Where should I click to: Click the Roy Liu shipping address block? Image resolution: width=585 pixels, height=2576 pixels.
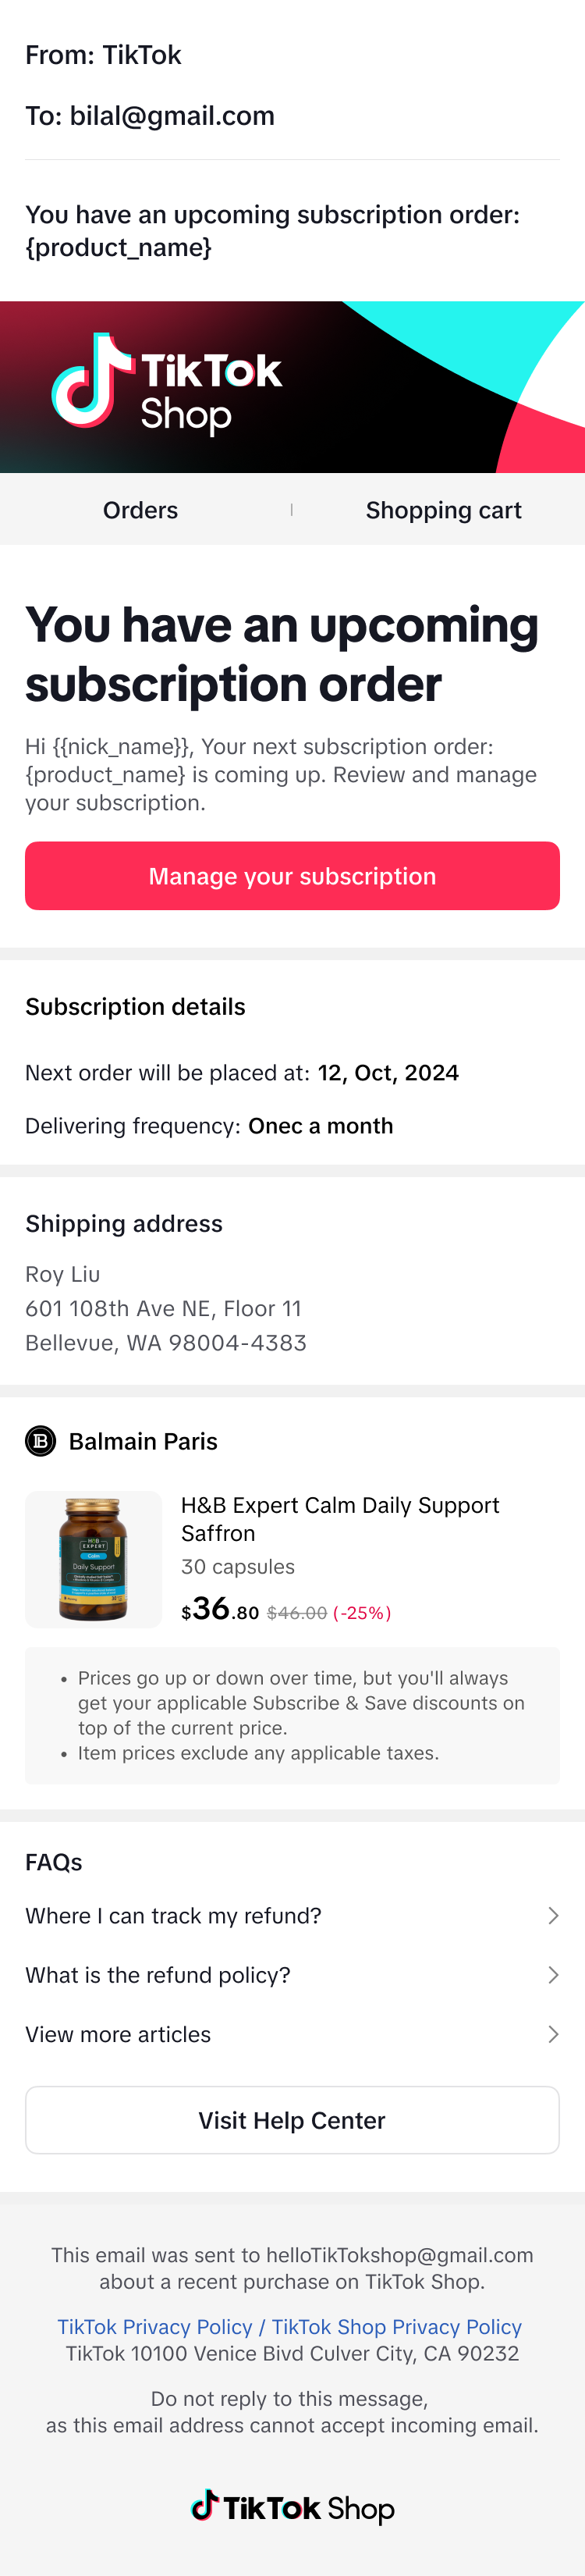pos(166,1308)
